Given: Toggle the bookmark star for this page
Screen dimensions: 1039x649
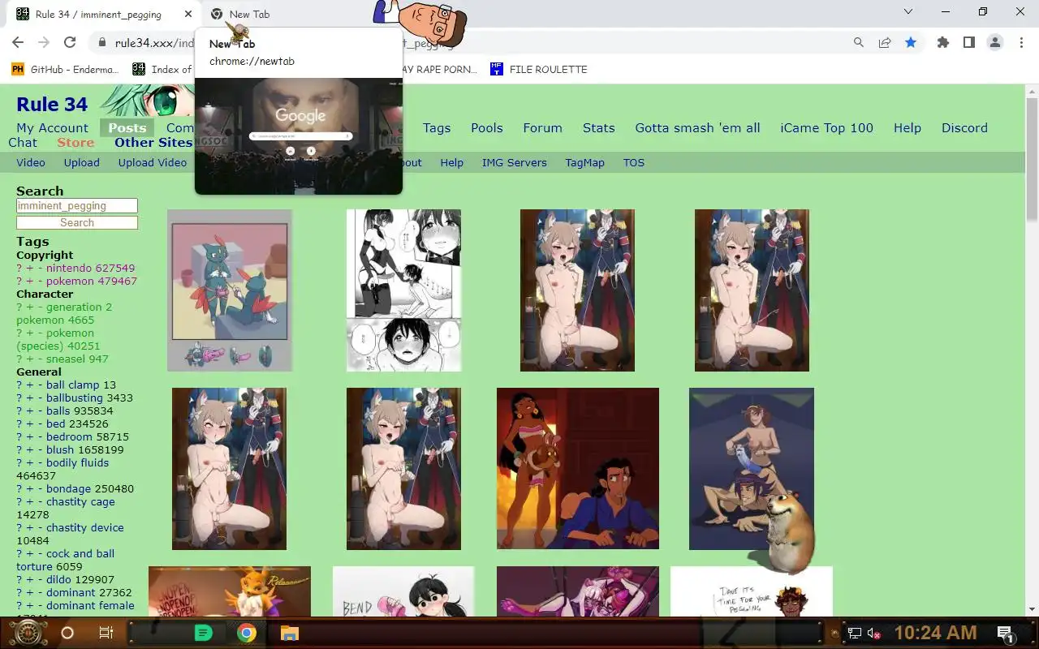Looking at the screenshot, I should [911, 42].
